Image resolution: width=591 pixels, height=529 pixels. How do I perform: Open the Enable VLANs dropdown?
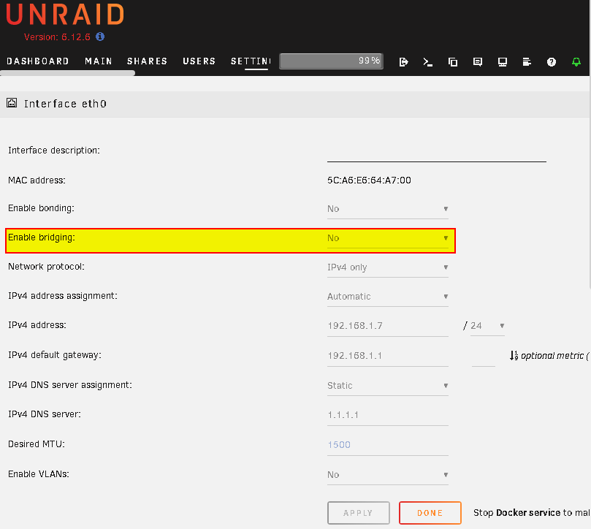387,475
